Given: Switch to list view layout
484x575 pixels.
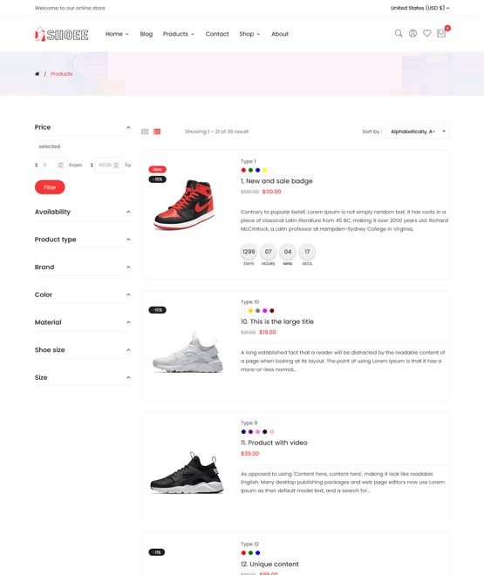Looking at the screenshot, I should pyautogui.click(x=157, y=132).
